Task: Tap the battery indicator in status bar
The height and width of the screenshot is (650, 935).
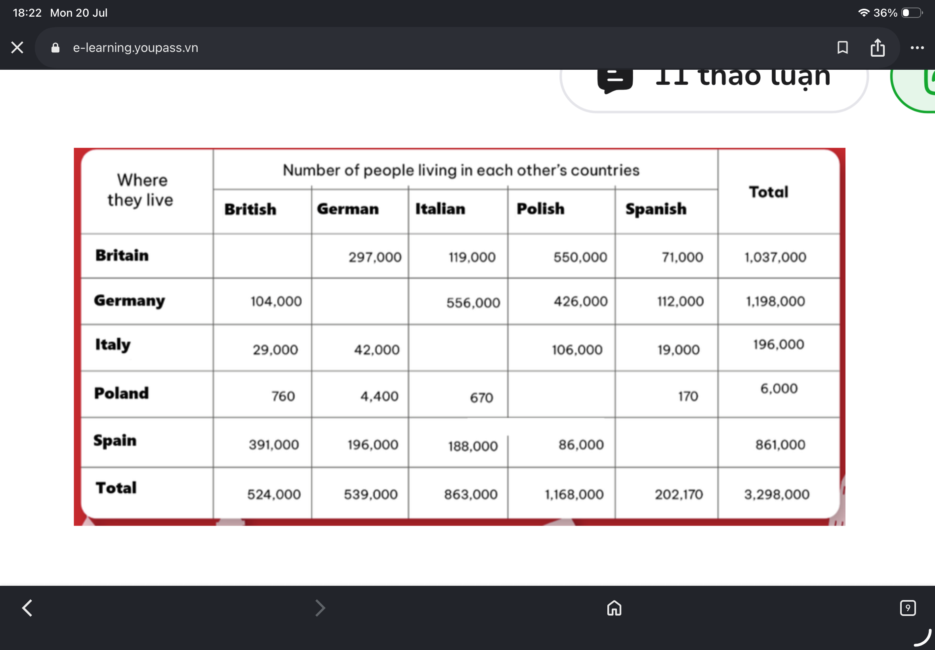Action: point(912,13)
